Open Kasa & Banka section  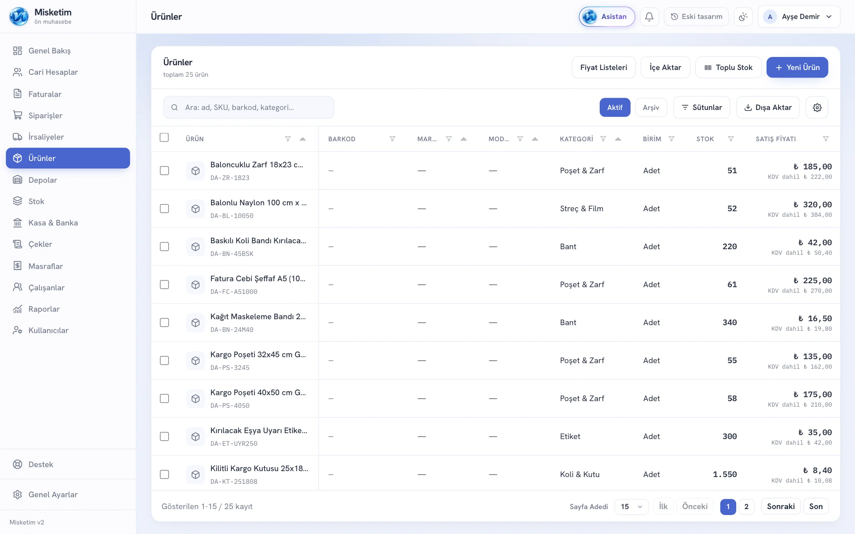click(68, 223)
